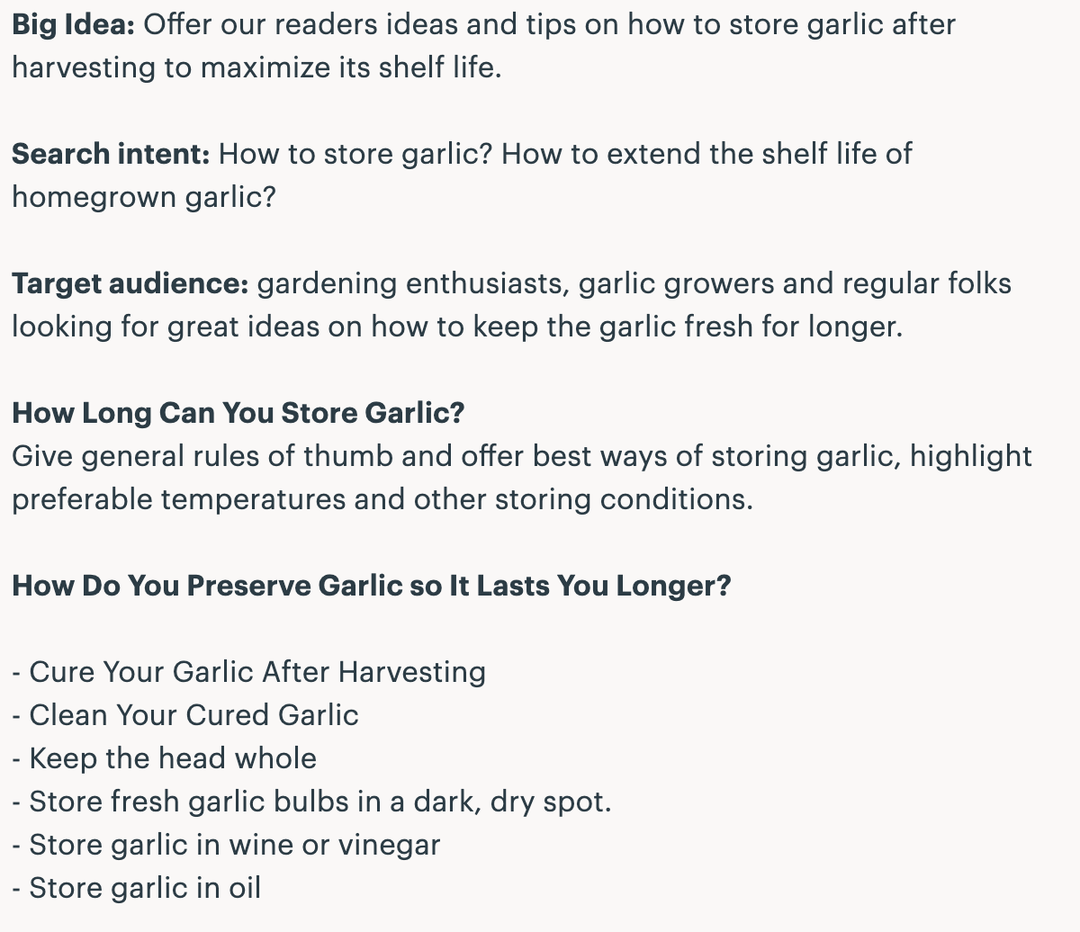The width and height of the screenshot is (1080, 932).
Task: Click the text 'maximize its shelf life'
Action: click(350, 67)
